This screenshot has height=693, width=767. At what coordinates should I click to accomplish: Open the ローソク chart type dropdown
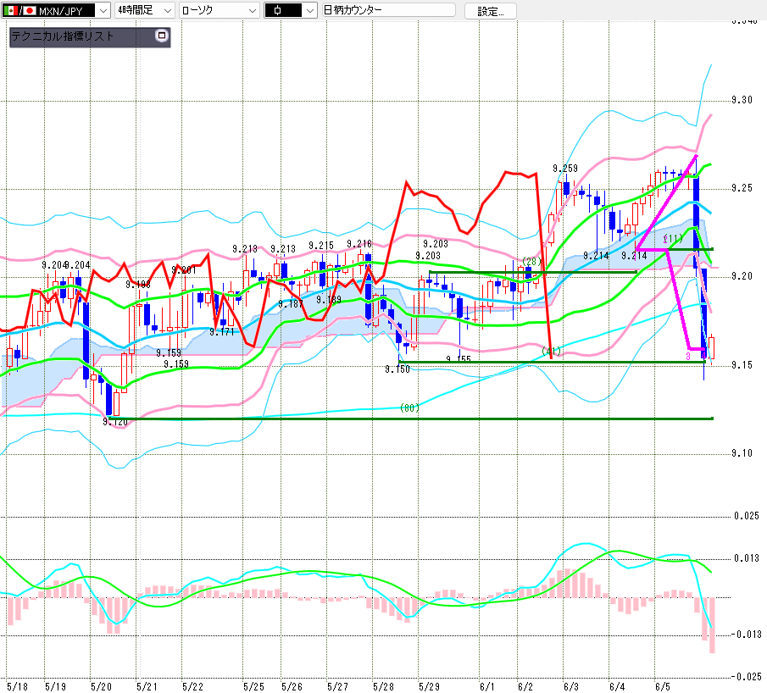coord(219,10)
